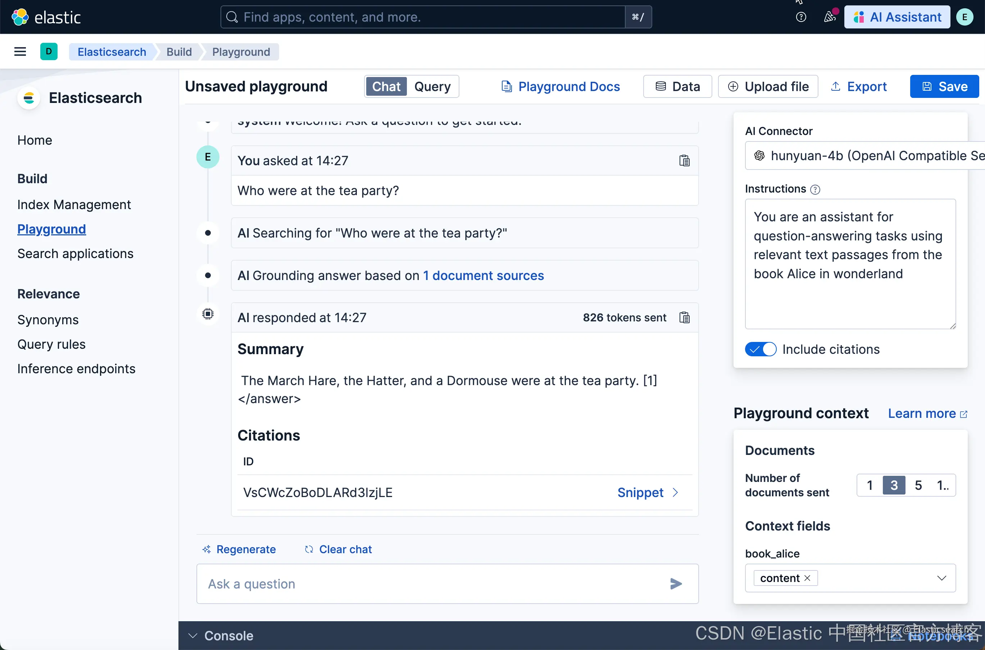Open Inference endpoints in sidebar

pos(76,369)
